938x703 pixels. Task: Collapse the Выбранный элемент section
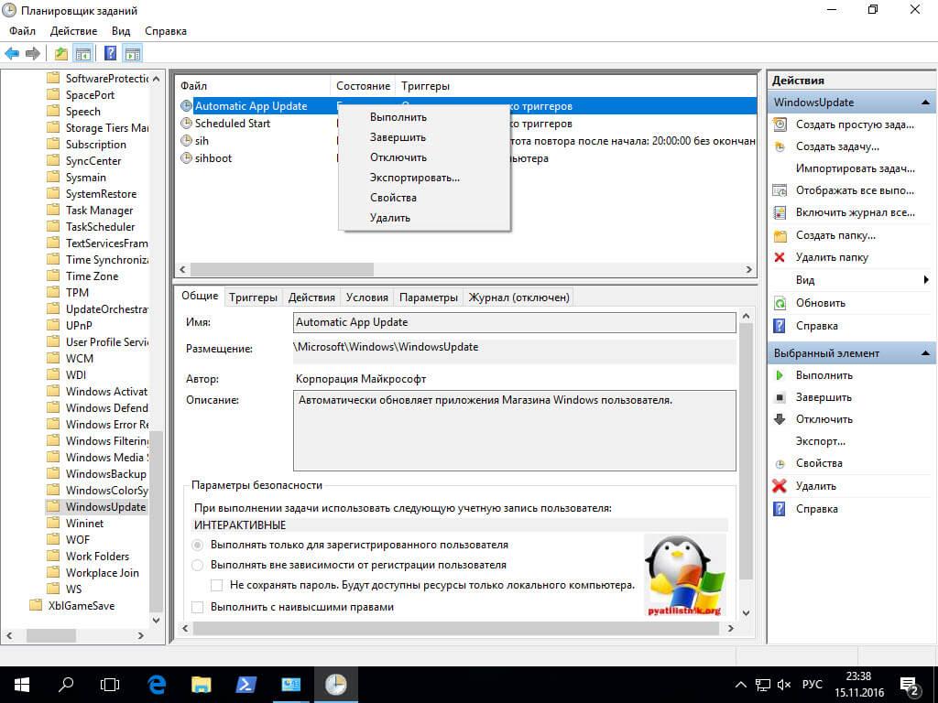[x=925, y=353]
